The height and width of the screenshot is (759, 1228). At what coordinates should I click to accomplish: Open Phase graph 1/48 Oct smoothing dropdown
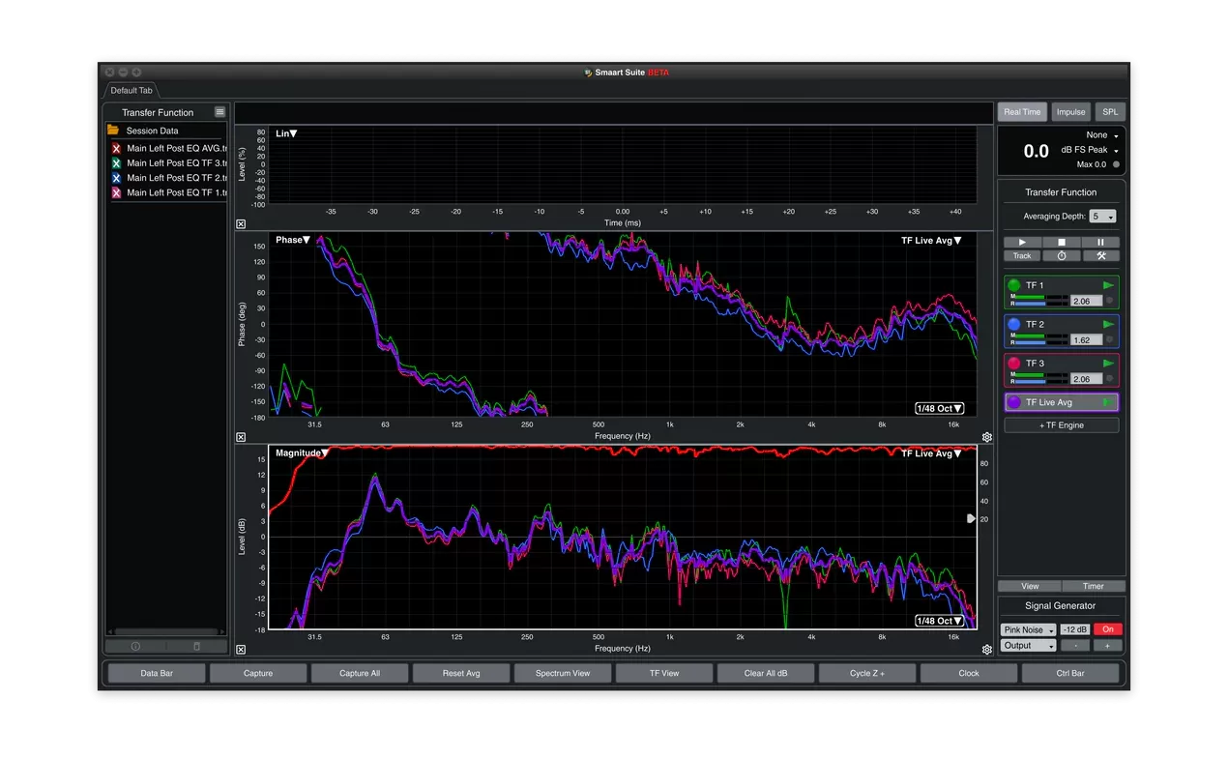tap(940, 408)
